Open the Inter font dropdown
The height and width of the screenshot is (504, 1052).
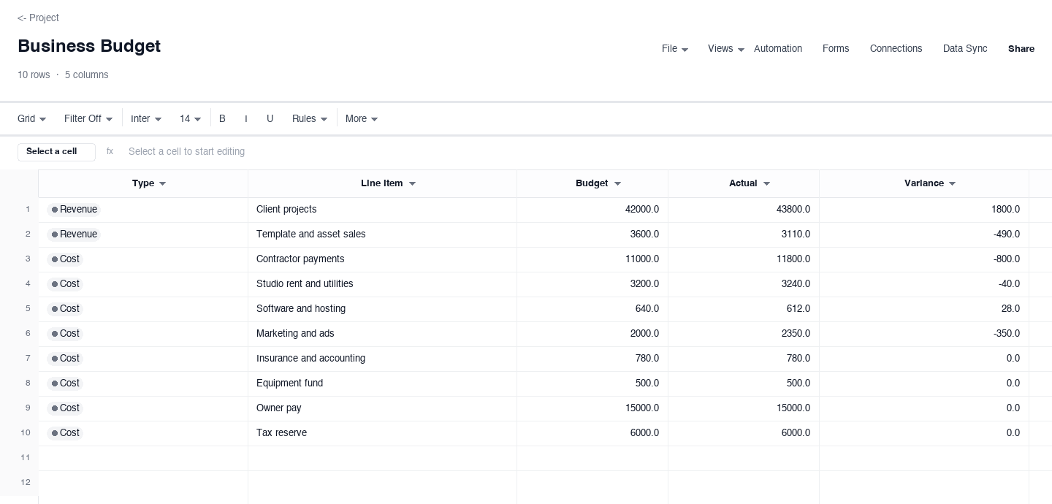146,118
